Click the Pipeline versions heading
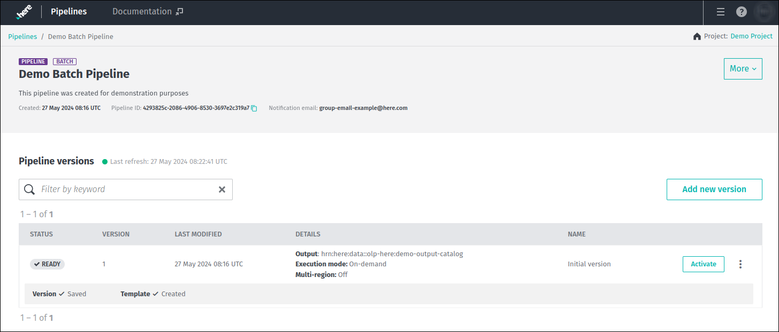The height and width of the screenshot is (332, 779). click(x=56, y=161)
